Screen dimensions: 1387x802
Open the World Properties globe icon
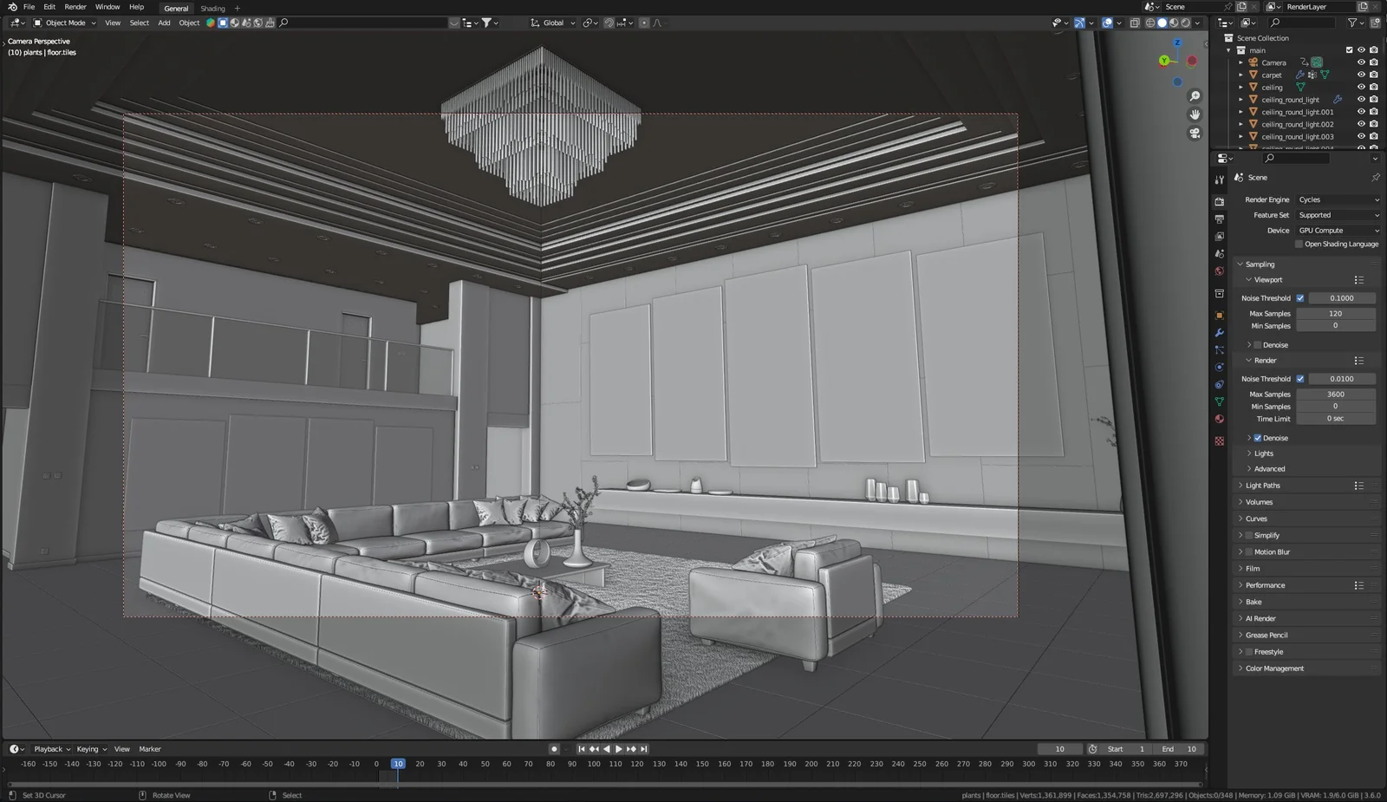pos(1219,272)
